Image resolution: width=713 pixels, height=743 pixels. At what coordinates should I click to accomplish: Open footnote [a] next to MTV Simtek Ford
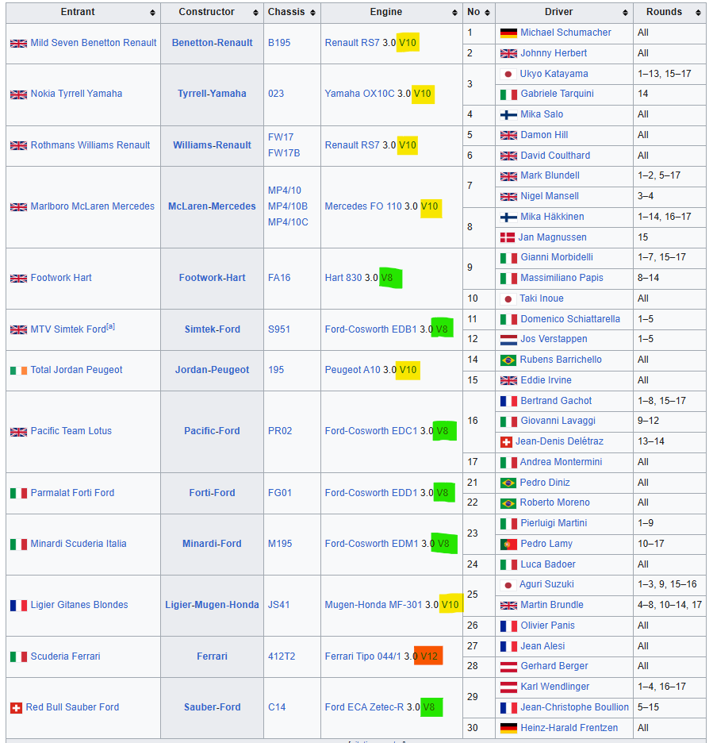pos(110,326)
